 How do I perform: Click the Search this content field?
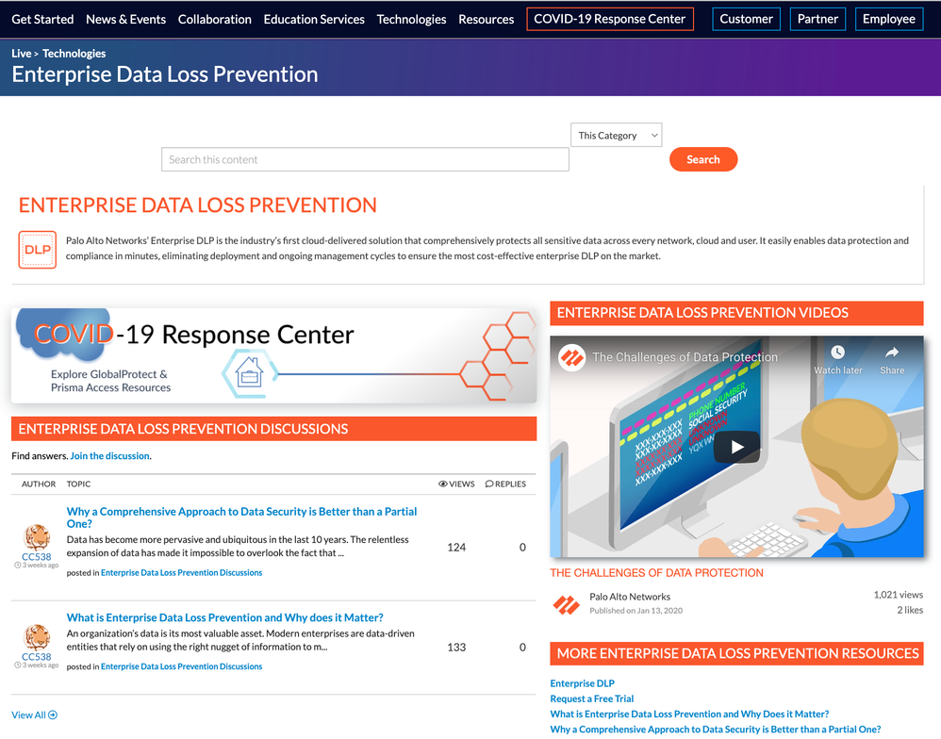click(x=365, y=159)
